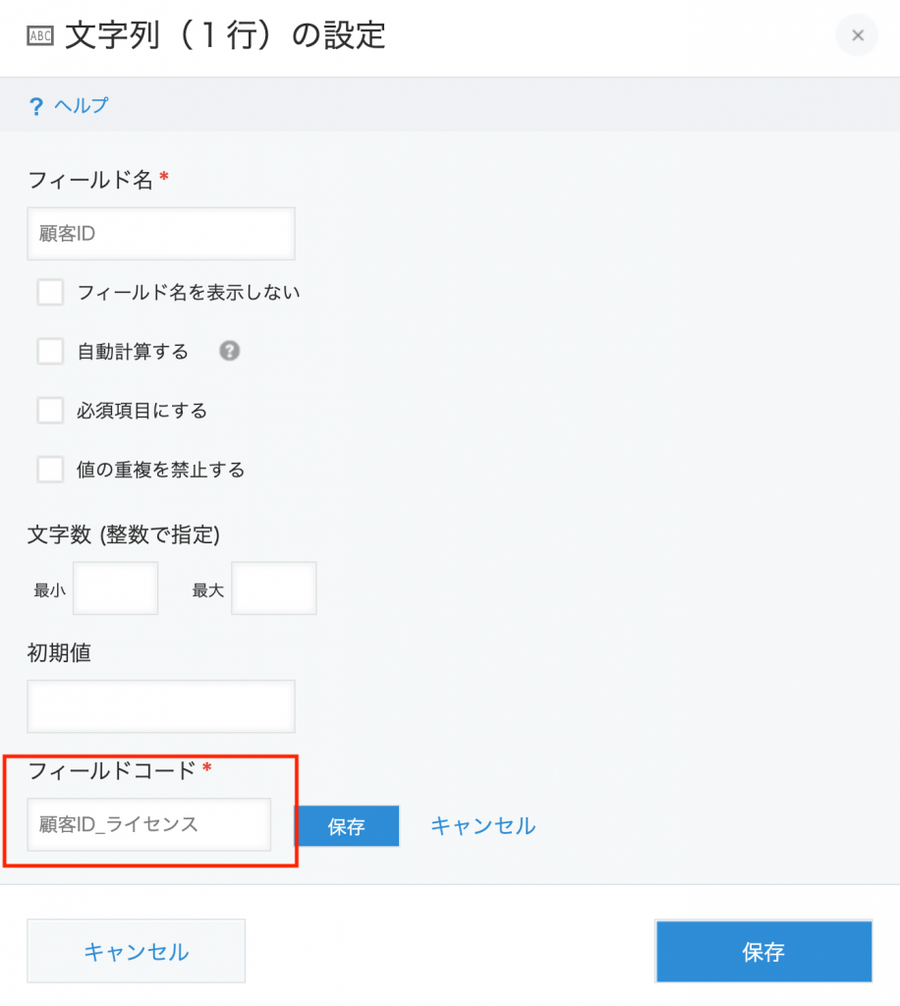Click the bottom-left キャンセル button
The image size is (900, 1006).
tap(136, 951)
